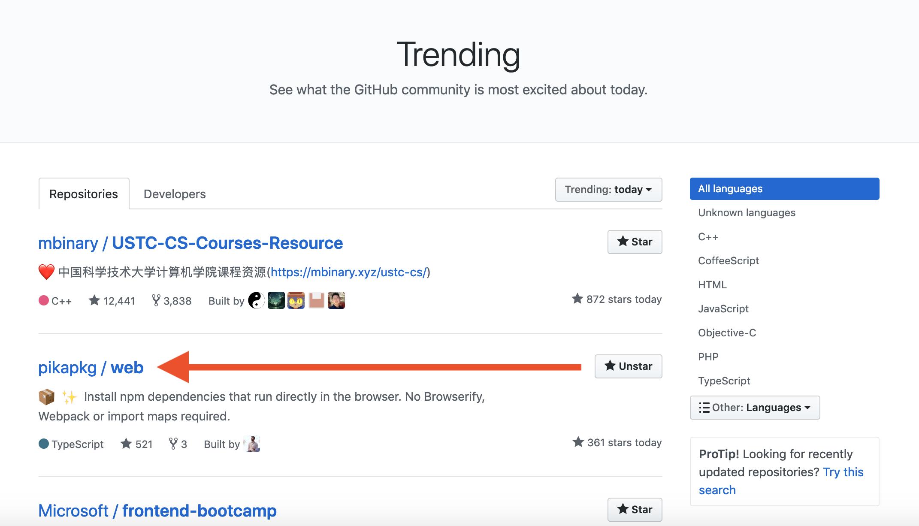Open the man photo contributor avatar
The image size is (919, 526).
click(336, 300)
